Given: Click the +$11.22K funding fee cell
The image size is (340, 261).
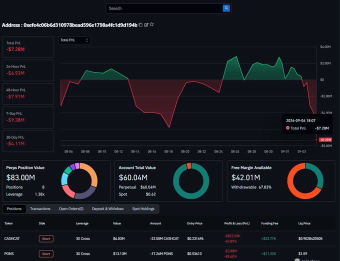Looking at the screenshot, I should pos(268,253).
